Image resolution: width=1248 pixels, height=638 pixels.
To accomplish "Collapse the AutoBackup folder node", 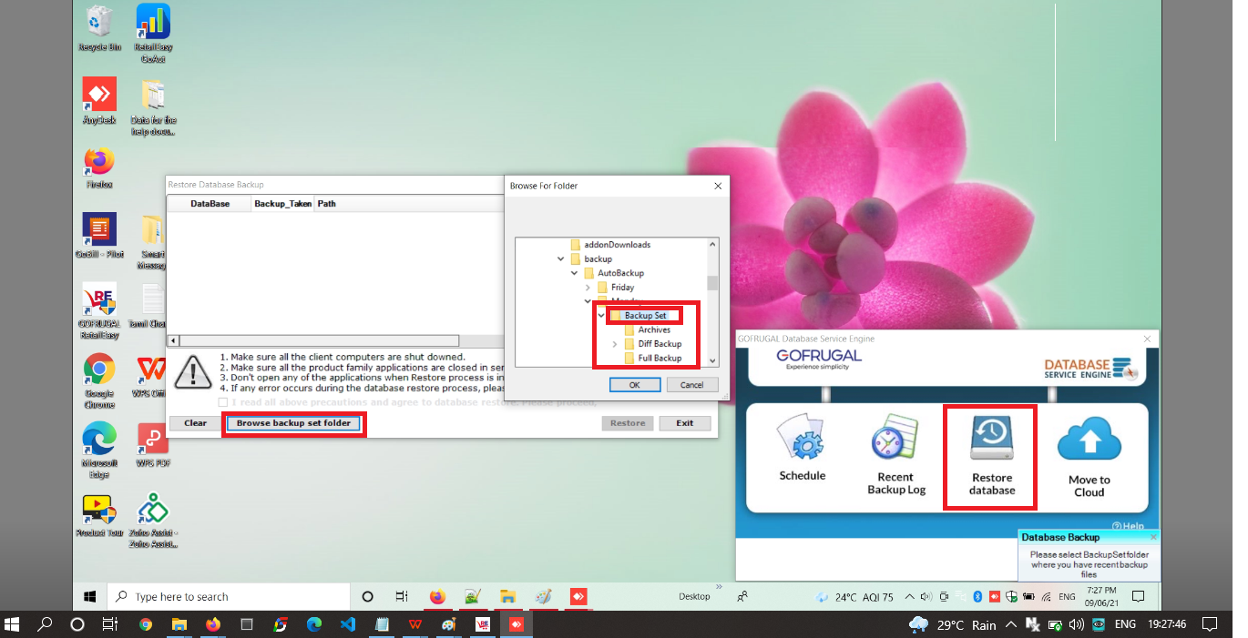I will (575, 273).
